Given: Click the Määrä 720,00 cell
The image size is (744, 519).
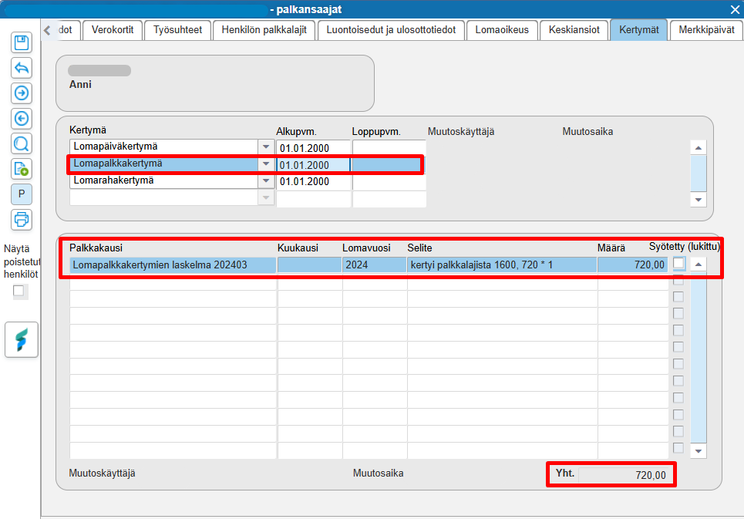Looking at the screenshot, I should tap(632, 265).
